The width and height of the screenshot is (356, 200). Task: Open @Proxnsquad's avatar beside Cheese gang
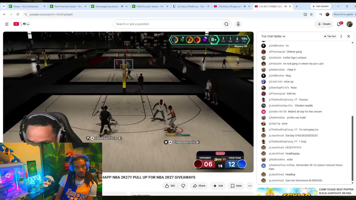(263, 52)
